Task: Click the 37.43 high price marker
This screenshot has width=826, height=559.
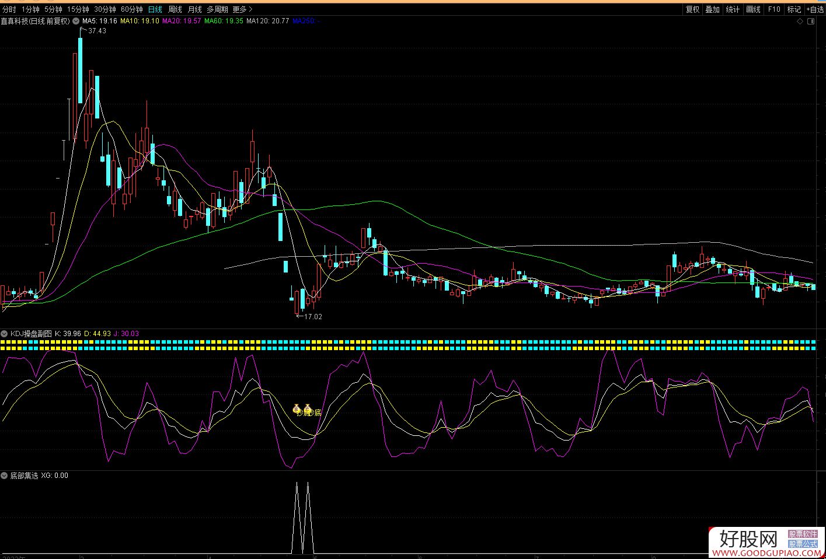Action: coord(97,31)
